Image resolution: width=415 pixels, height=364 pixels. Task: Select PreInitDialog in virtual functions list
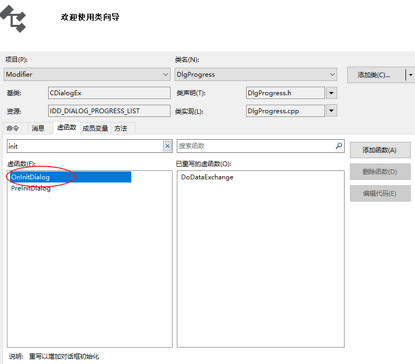click(31, 188)
